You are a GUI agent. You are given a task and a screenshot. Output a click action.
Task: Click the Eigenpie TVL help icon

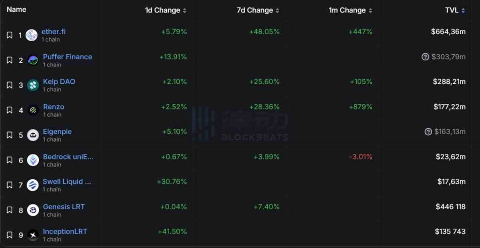pos(428,132)
